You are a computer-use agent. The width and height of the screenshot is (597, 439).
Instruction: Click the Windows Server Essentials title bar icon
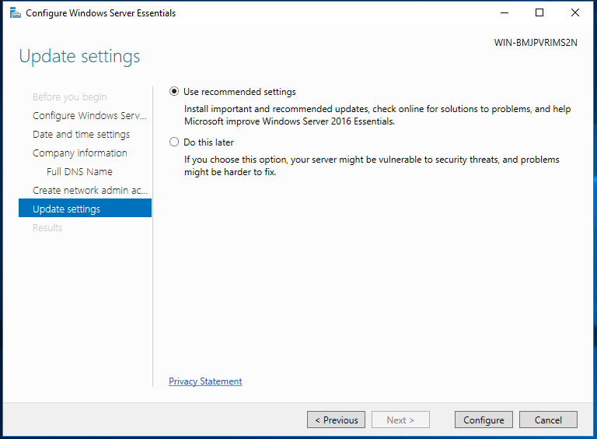tap(16, 13)
